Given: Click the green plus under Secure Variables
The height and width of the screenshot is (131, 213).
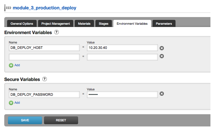Looking at the screenshot, I should pyautogui.click(x=11, y=103).
